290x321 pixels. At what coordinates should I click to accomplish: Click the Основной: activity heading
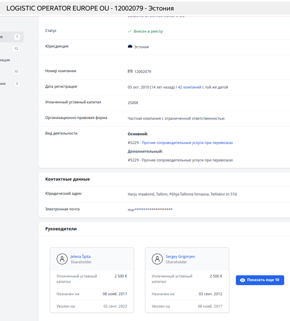[x=138, y=134]
